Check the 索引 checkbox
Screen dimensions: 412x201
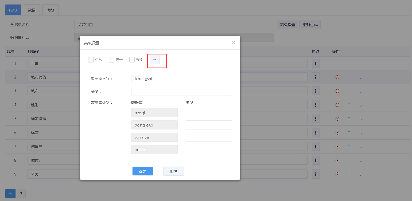point(132,60)
